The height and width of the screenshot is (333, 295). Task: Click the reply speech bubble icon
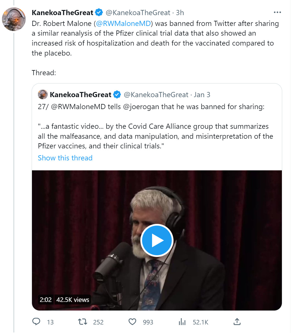tap(36, 322)
